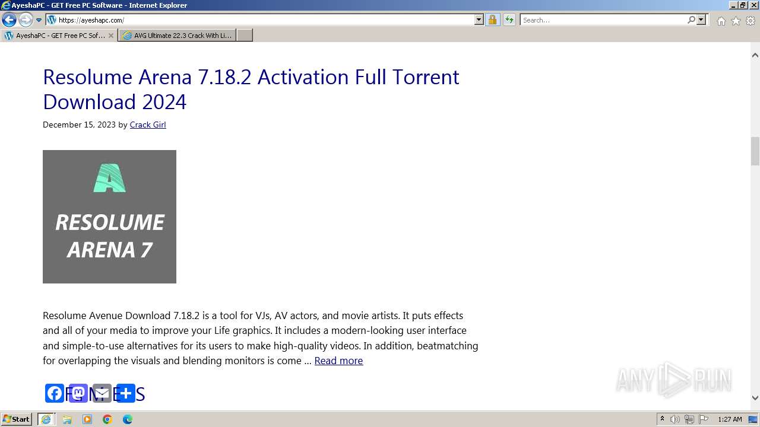
Task: Click the volume speaker tray icon
Action: click(675, 419)
